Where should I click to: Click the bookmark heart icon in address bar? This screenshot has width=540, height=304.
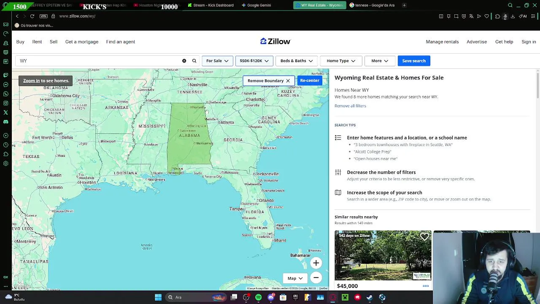point(486,16)
